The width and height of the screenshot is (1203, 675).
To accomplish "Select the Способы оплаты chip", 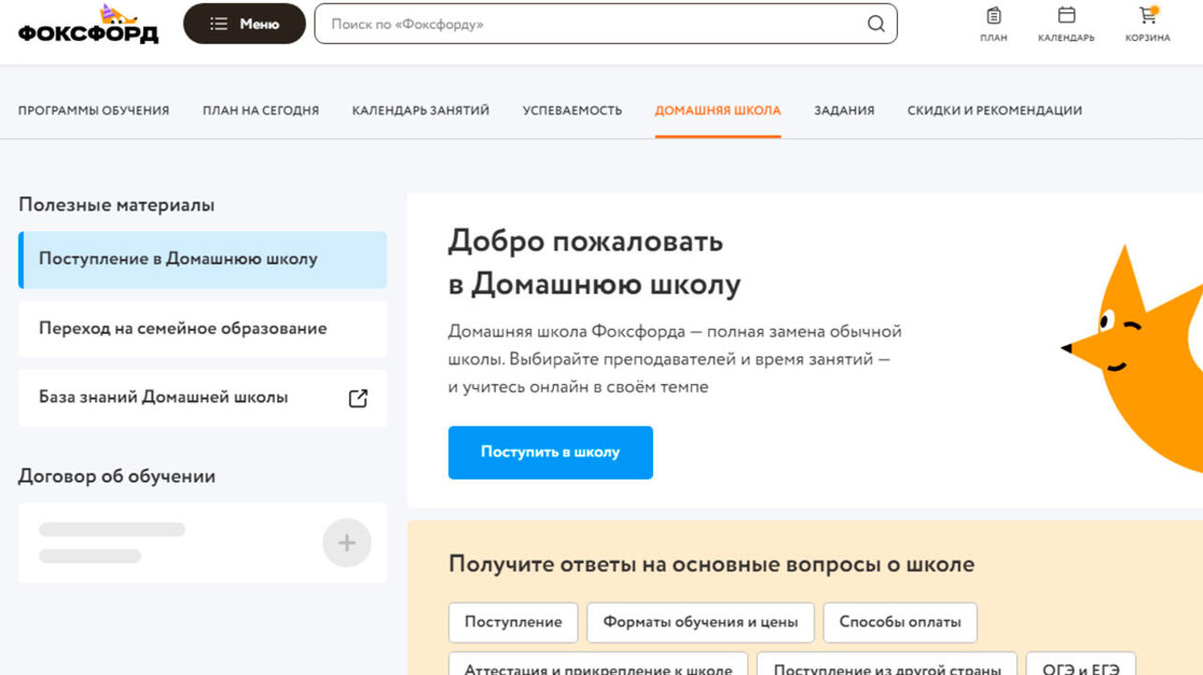I will (900, 623).
